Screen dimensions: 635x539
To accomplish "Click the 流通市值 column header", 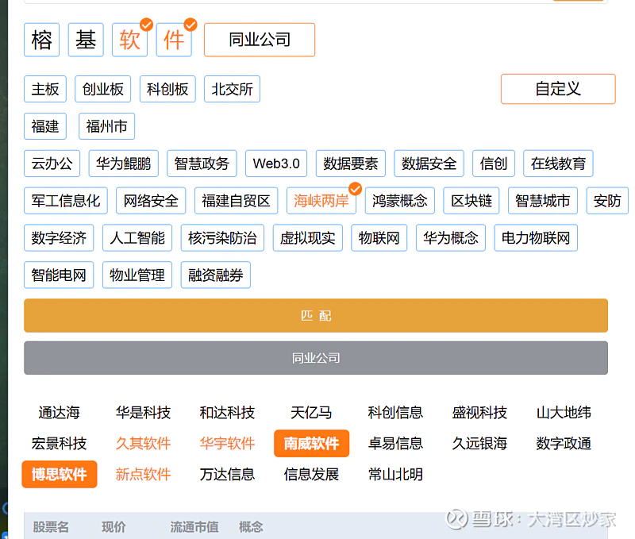I will tap(194, 527).
